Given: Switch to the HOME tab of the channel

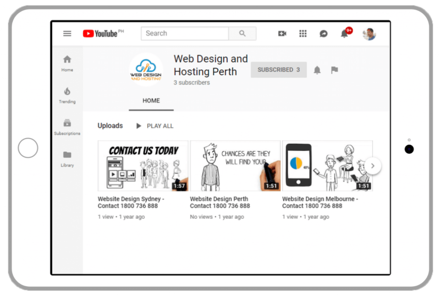Looking at the screenshot, I should coord(151,100).
